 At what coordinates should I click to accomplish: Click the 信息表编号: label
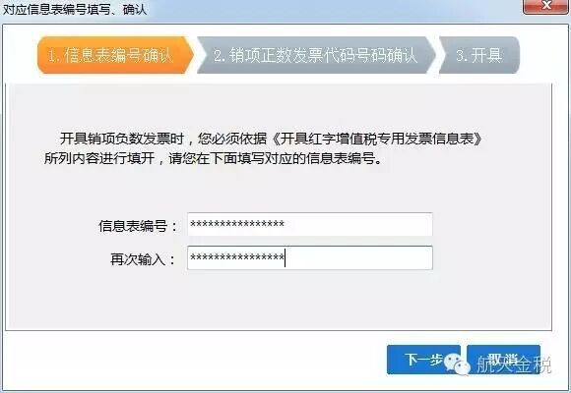138,226
